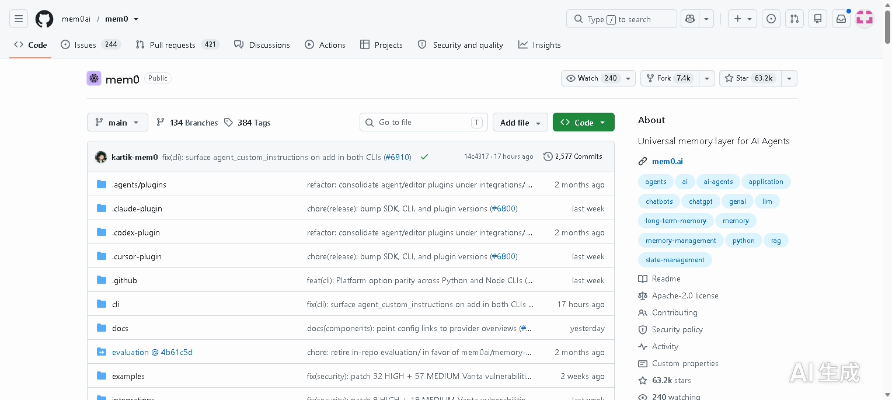Open the issues icon in header

771,19
